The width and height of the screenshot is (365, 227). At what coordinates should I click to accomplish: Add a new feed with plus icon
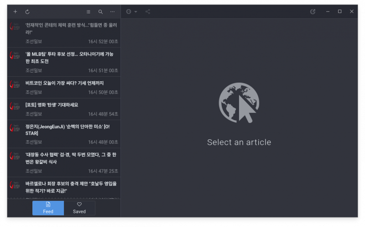click(15, 12)
